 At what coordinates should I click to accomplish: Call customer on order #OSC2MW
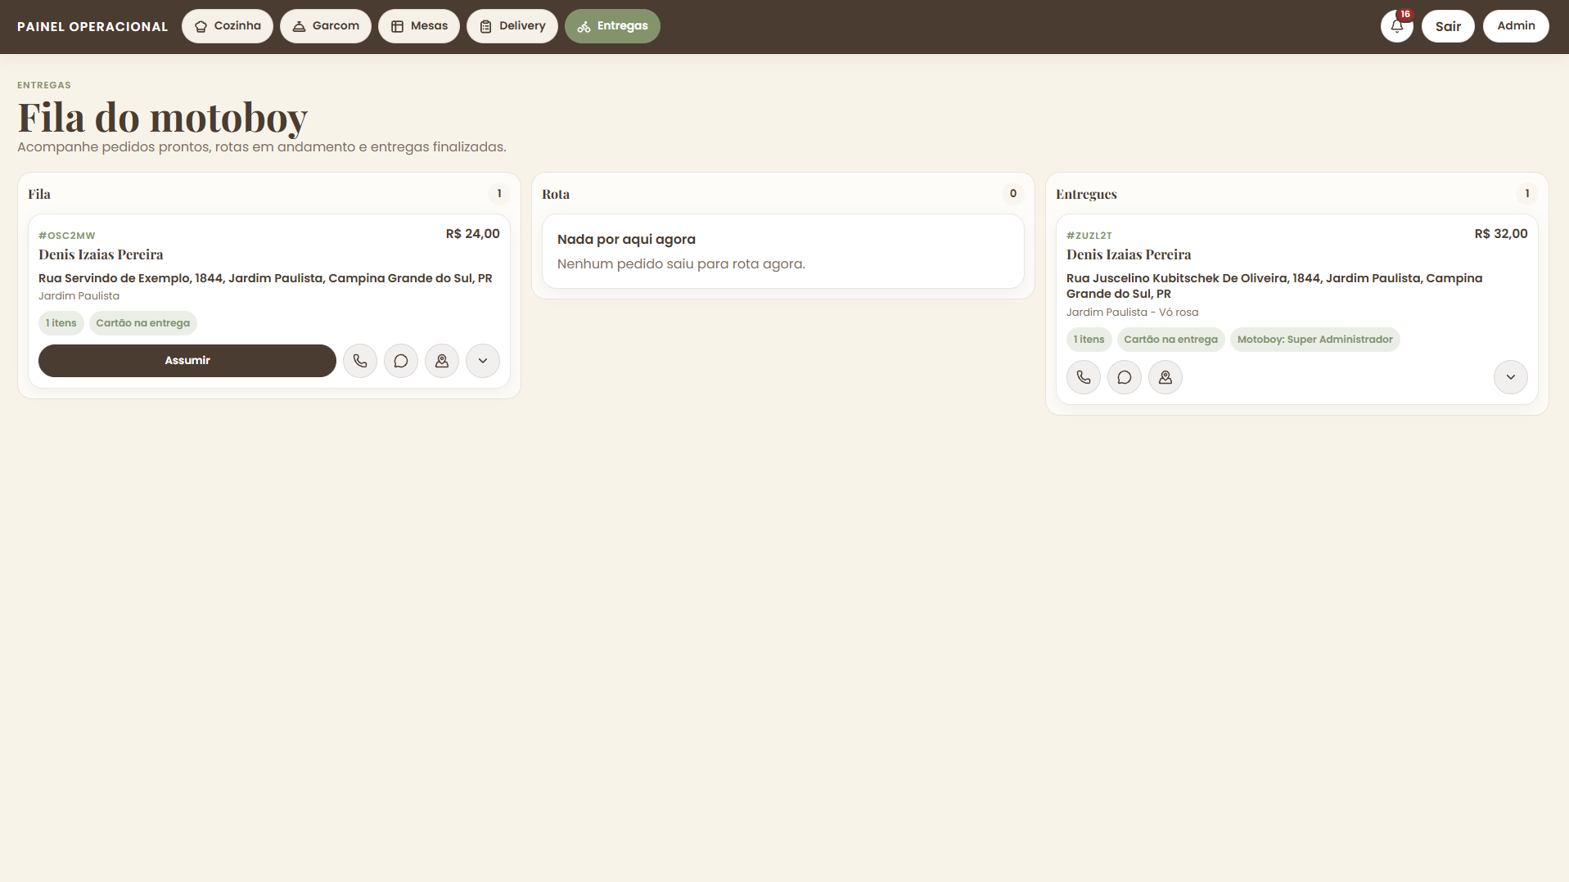click(x=360, y=361)
